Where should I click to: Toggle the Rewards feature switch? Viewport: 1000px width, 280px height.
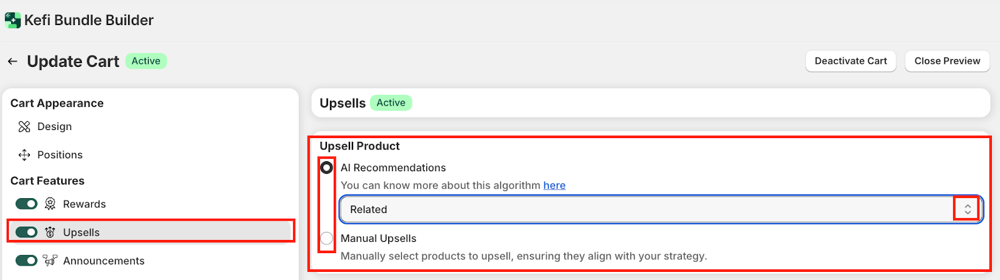(26, 204)
